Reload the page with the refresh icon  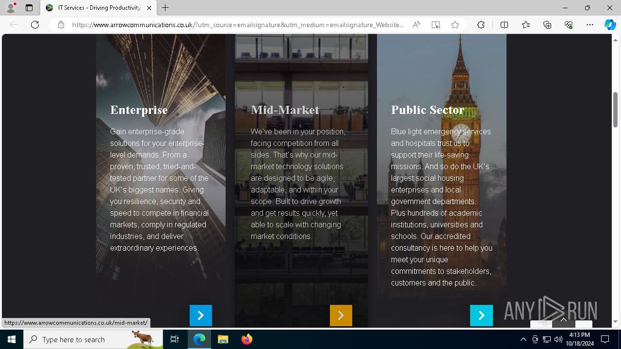pyautogui.click(x=35, y=25)
